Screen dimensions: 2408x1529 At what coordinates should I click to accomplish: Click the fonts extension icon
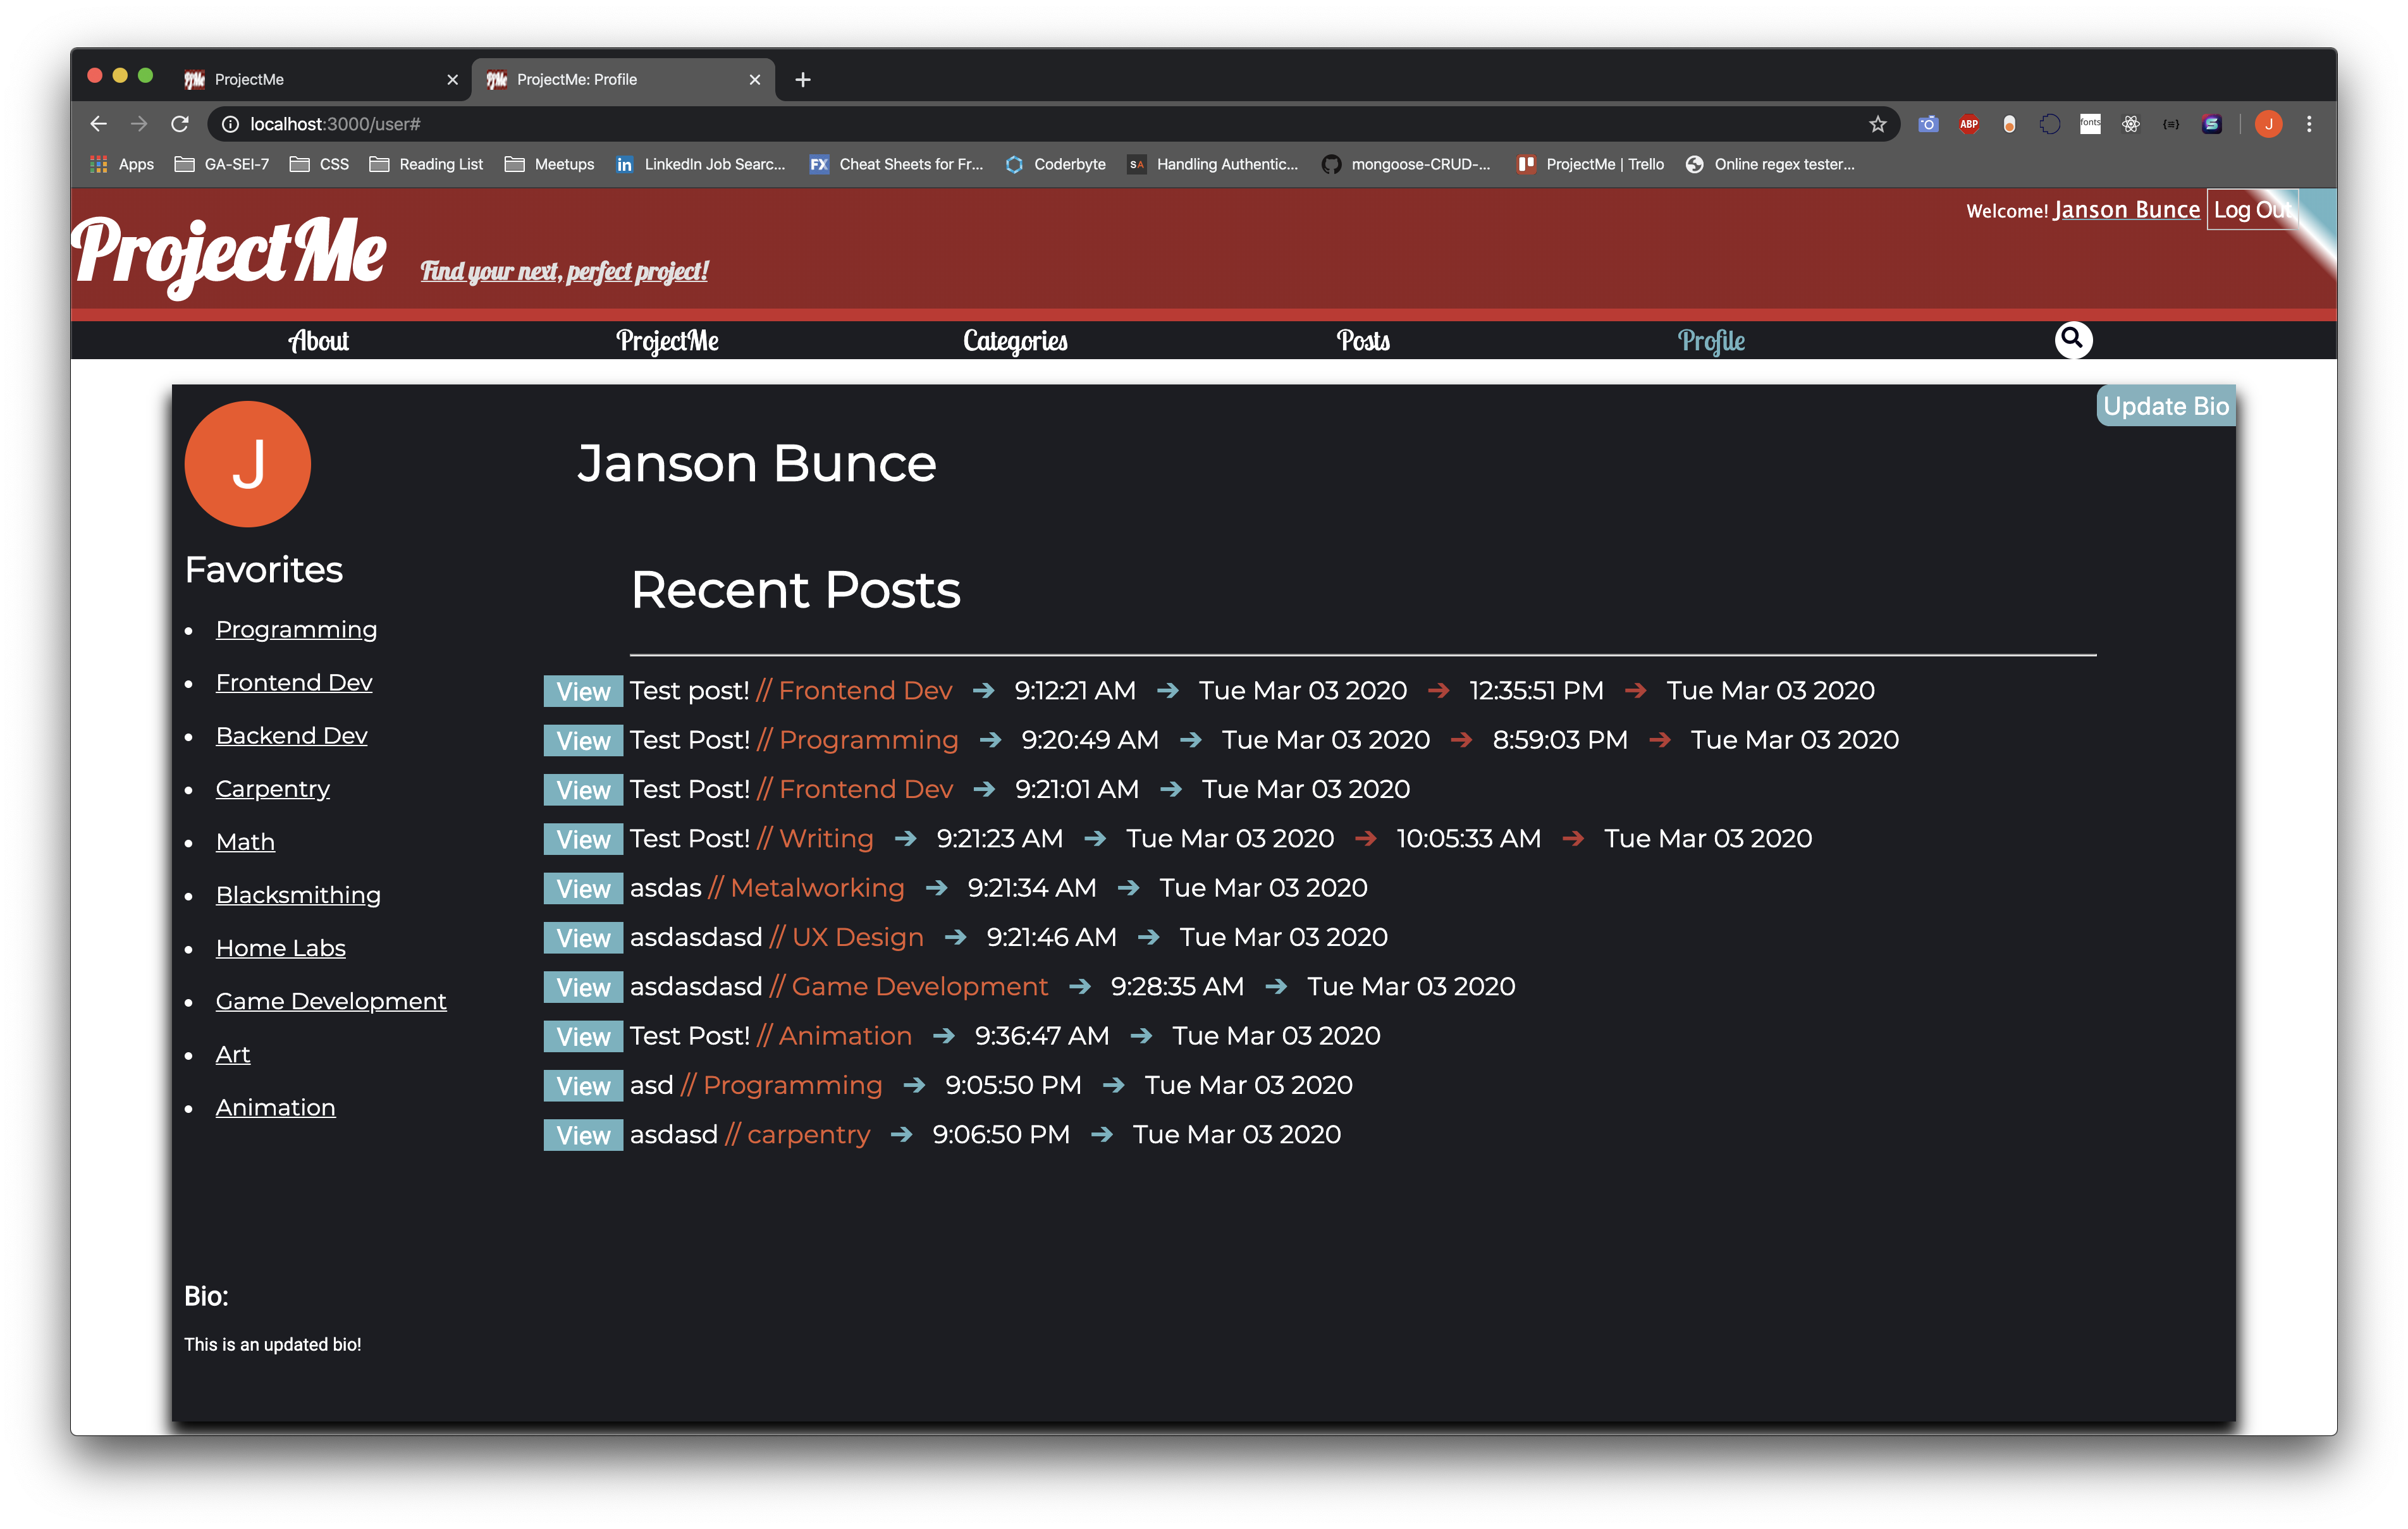[x=2089, y=124]
